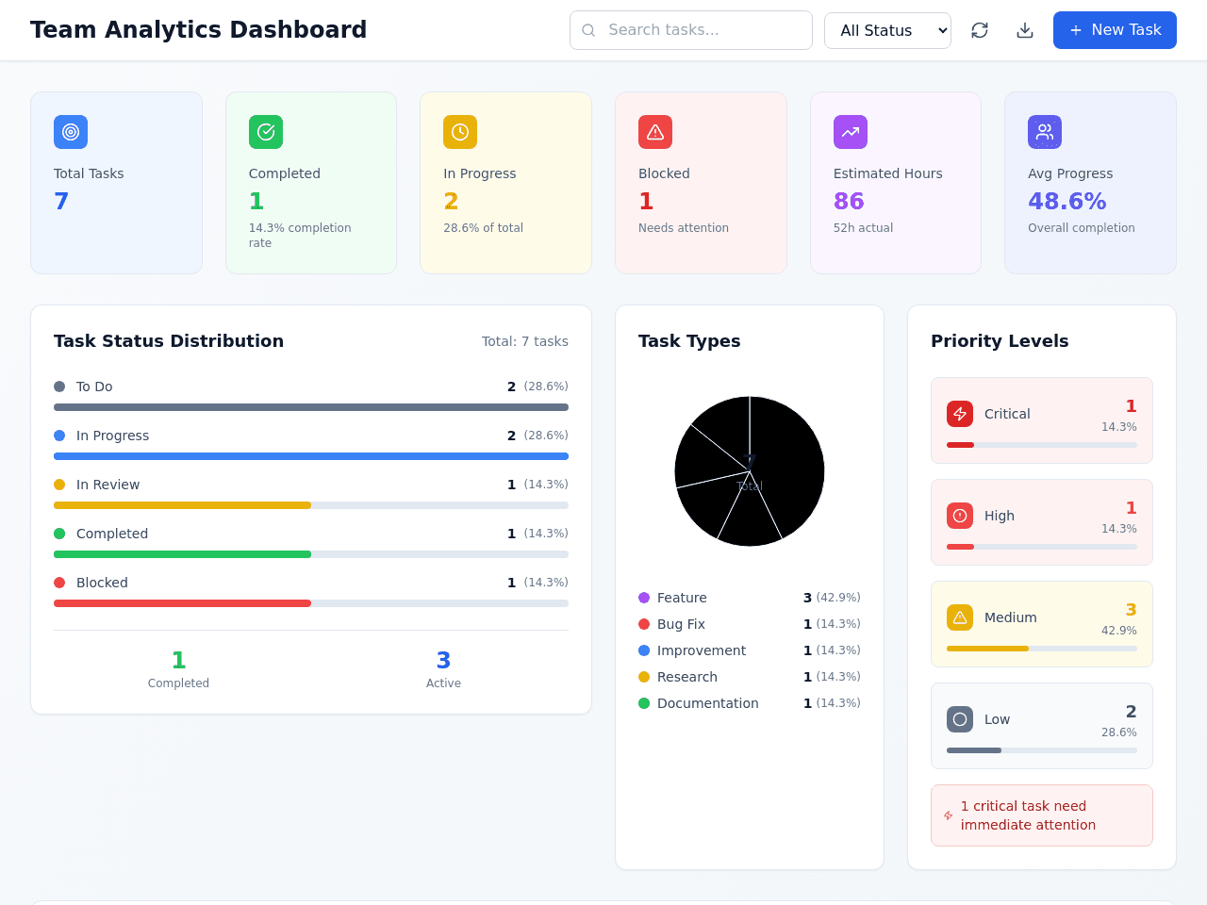Click the 'In Review' status label

coord(107,485)
